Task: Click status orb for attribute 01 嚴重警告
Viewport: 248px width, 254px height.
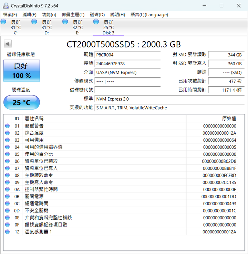Action: tap(7, 126)
